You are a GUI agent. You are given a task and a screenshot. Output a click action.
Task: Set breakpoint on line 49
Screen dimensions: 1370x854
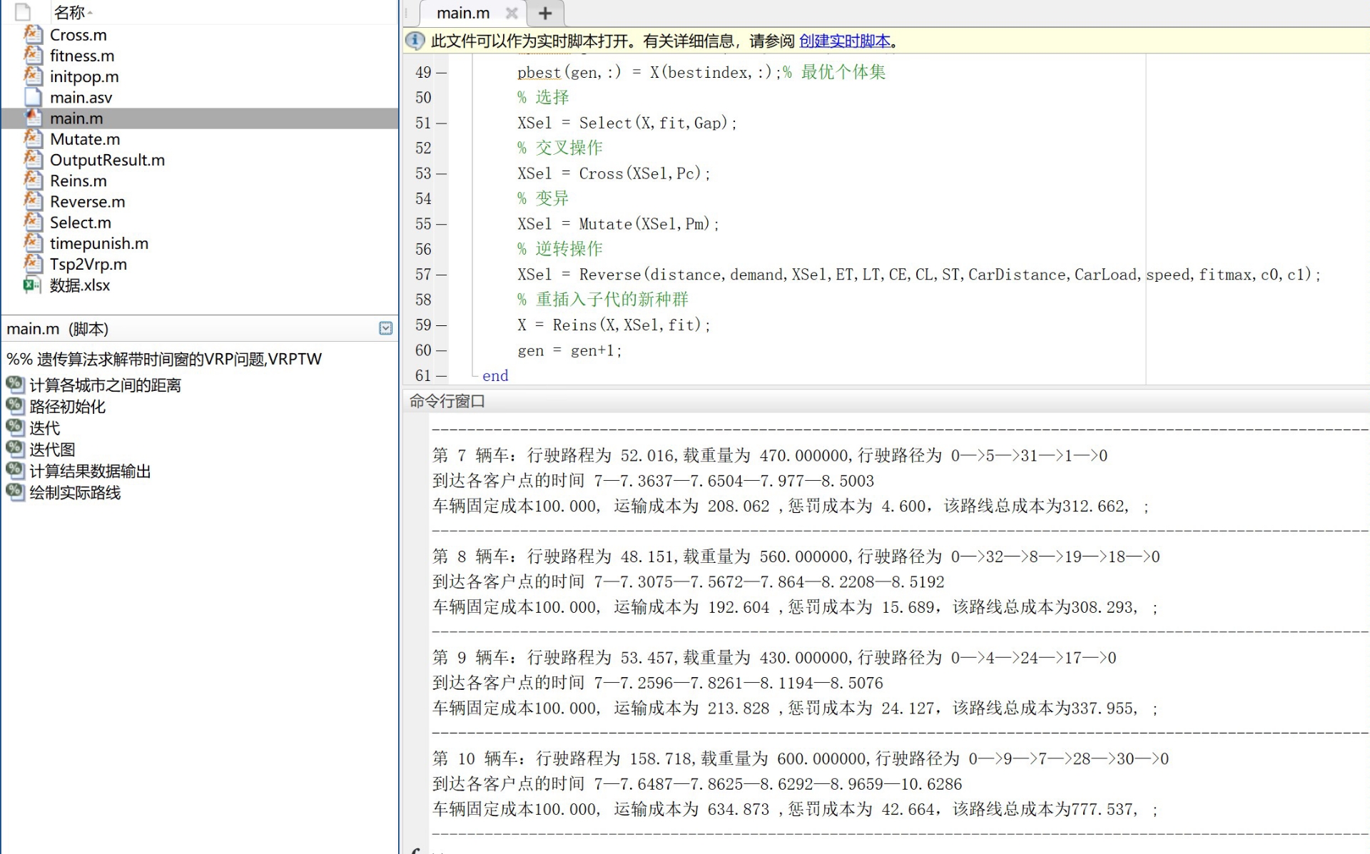[442, 73]
